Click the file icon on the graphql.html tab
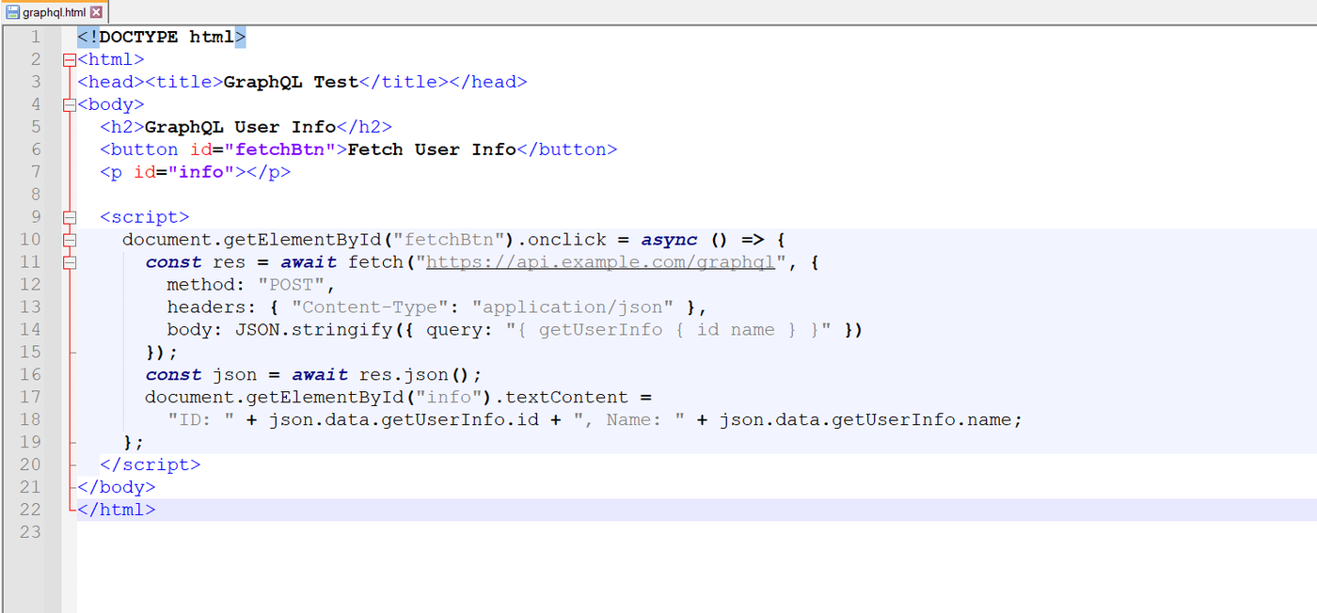Screen dimensions: 1317x613 [13, 12]
